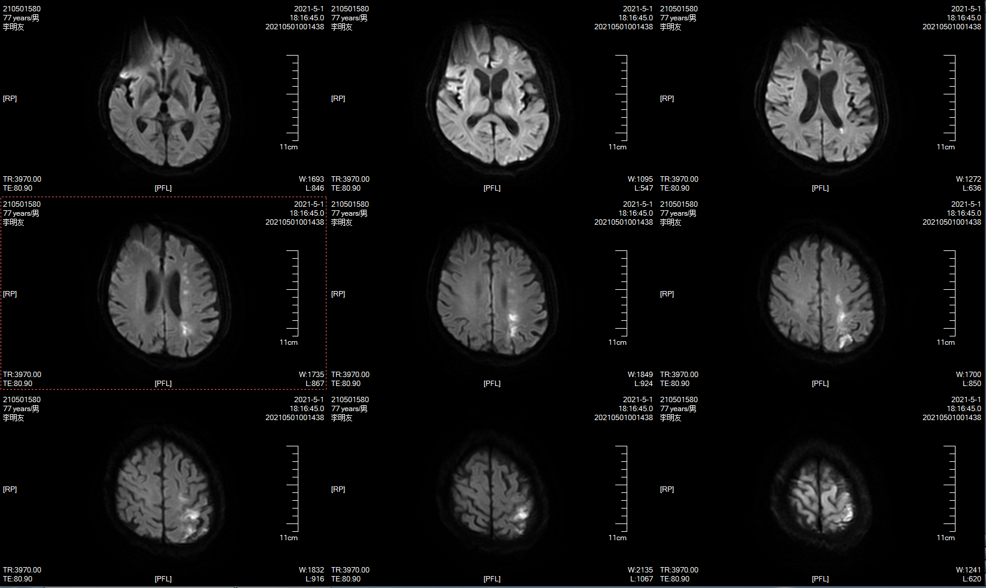The width and height of the screenshot is (986, 588).
Task: Select the brain slice in the W:1272 panel
Action: [820, 96]
